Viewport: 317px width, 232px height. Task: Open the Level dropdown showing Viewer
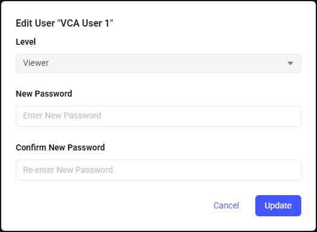158,63
